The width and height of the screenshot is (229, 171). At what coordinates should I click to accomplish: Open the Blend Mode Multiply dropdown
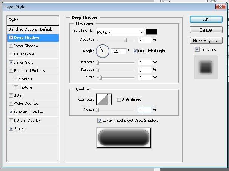[120, 32]
